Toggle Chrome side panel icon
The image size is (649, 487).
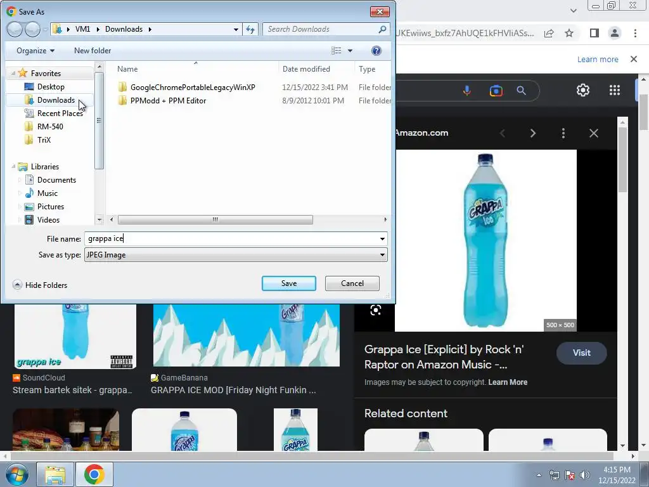point(594,33)
